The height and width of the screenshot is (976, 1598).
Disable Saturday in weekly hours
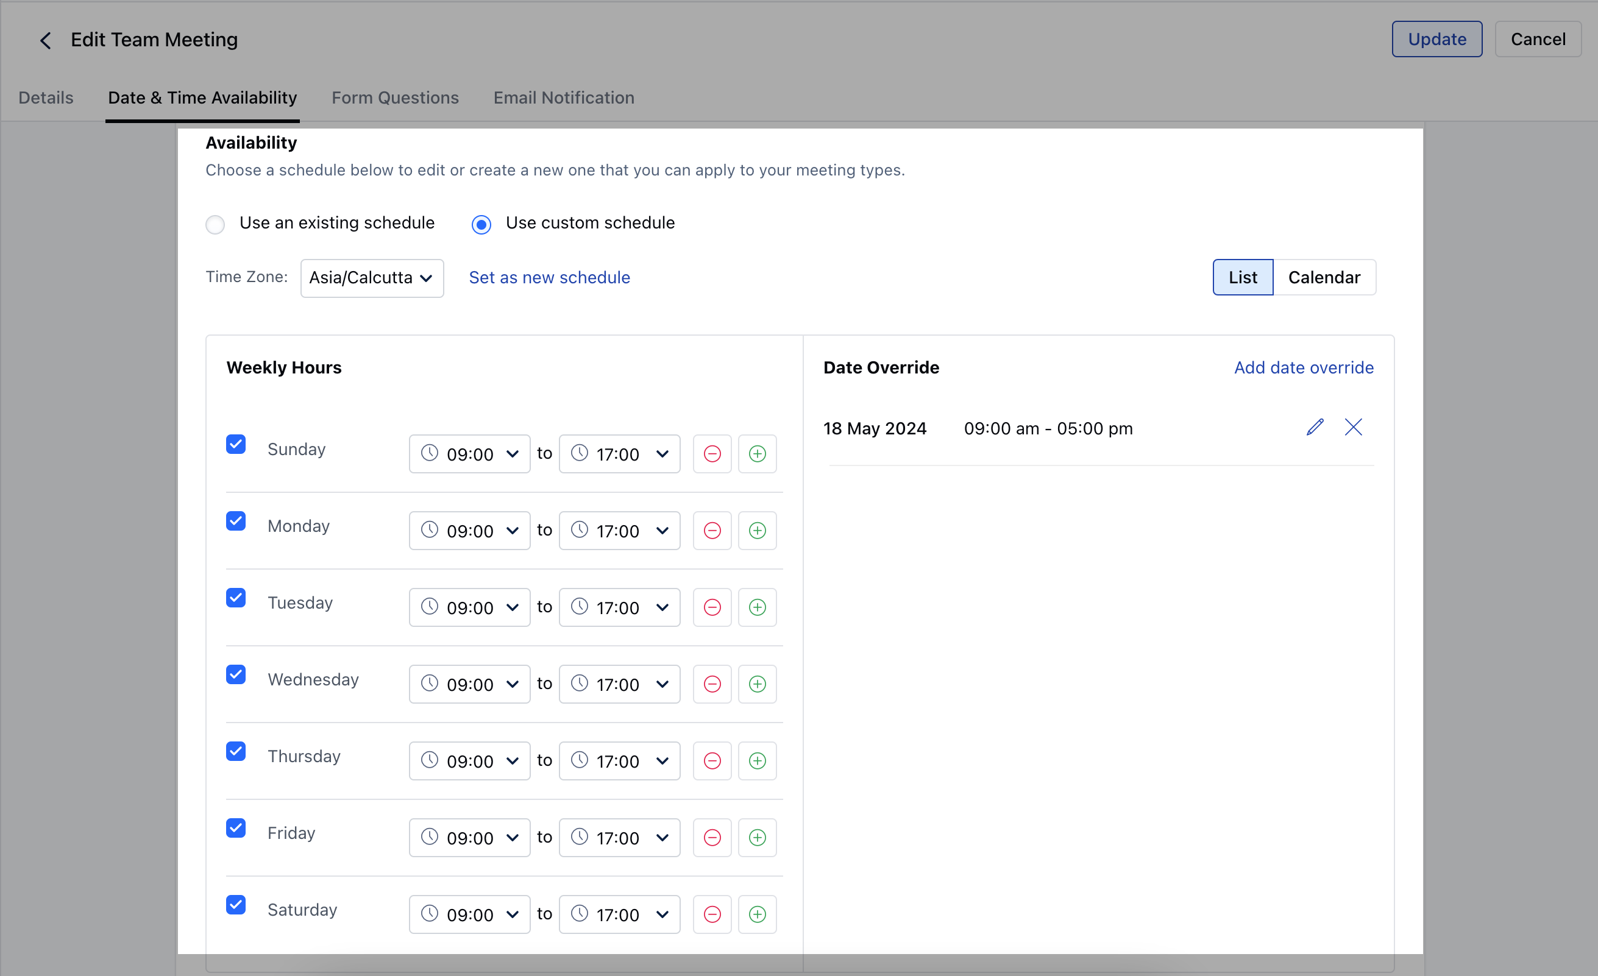[236, 905]
